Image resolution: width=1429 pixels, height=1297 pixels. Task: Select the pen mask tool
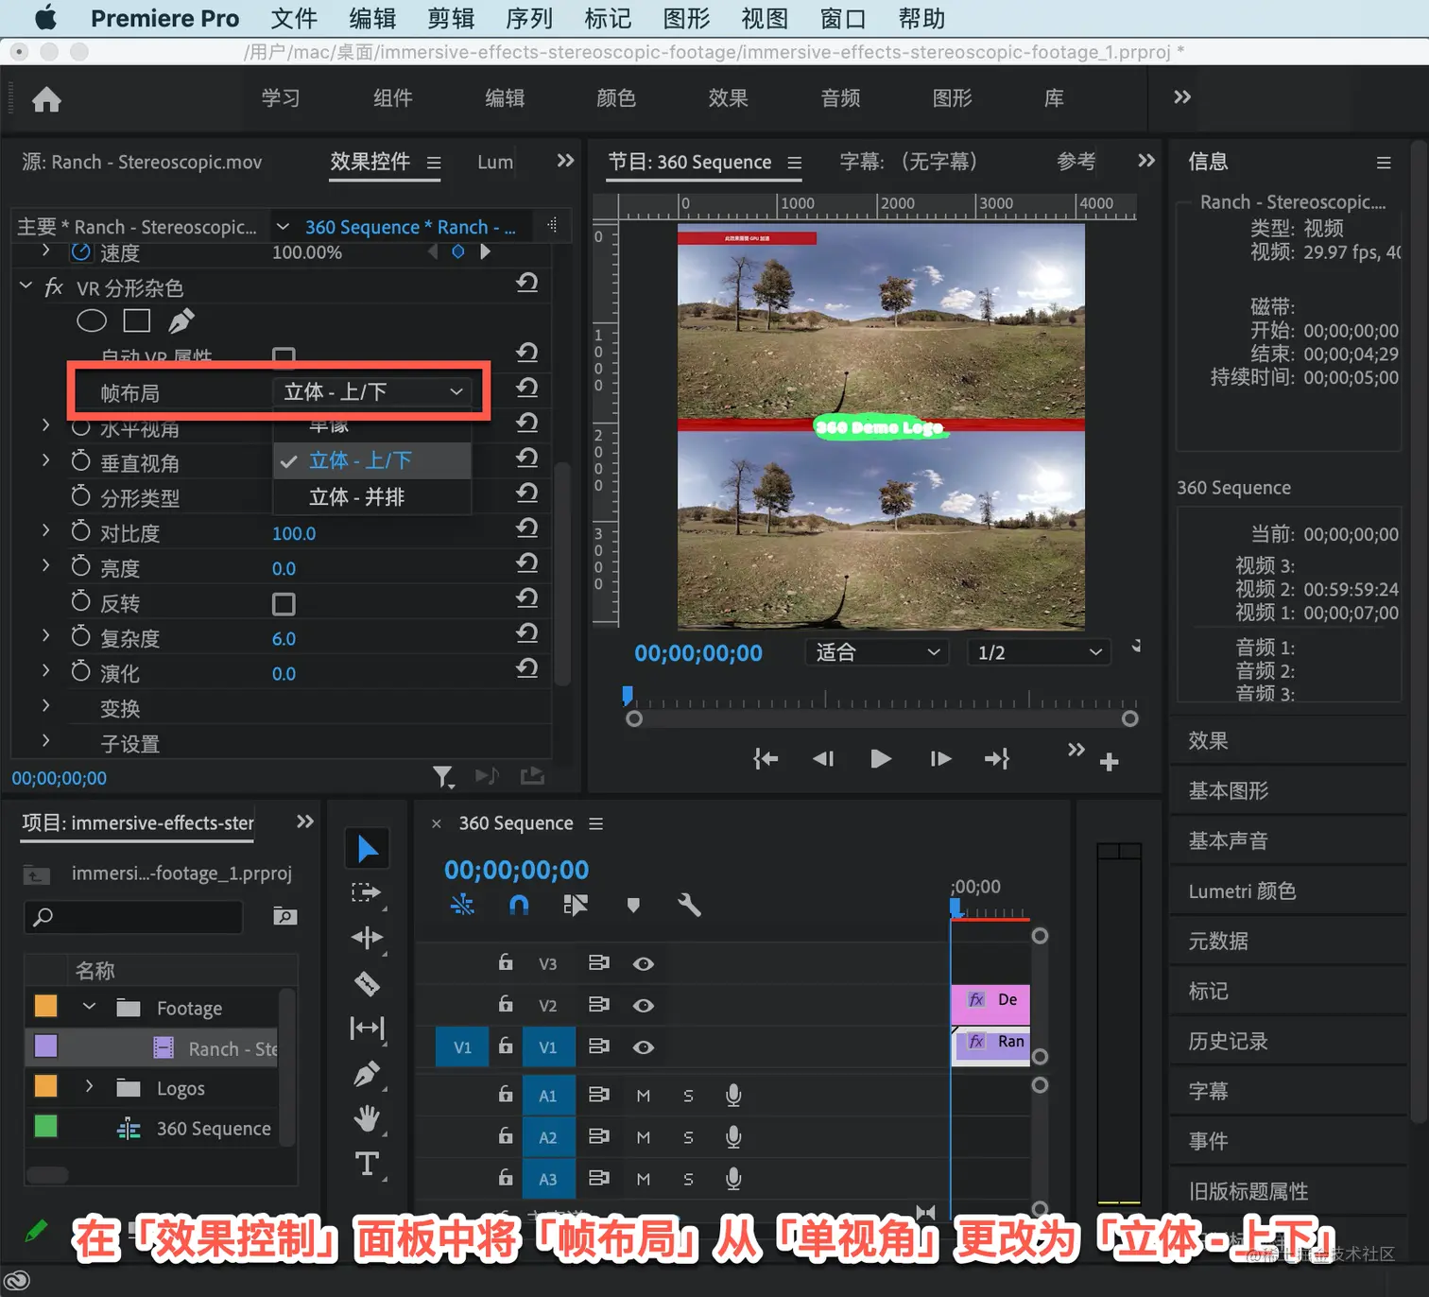click(x=181, y=321)
